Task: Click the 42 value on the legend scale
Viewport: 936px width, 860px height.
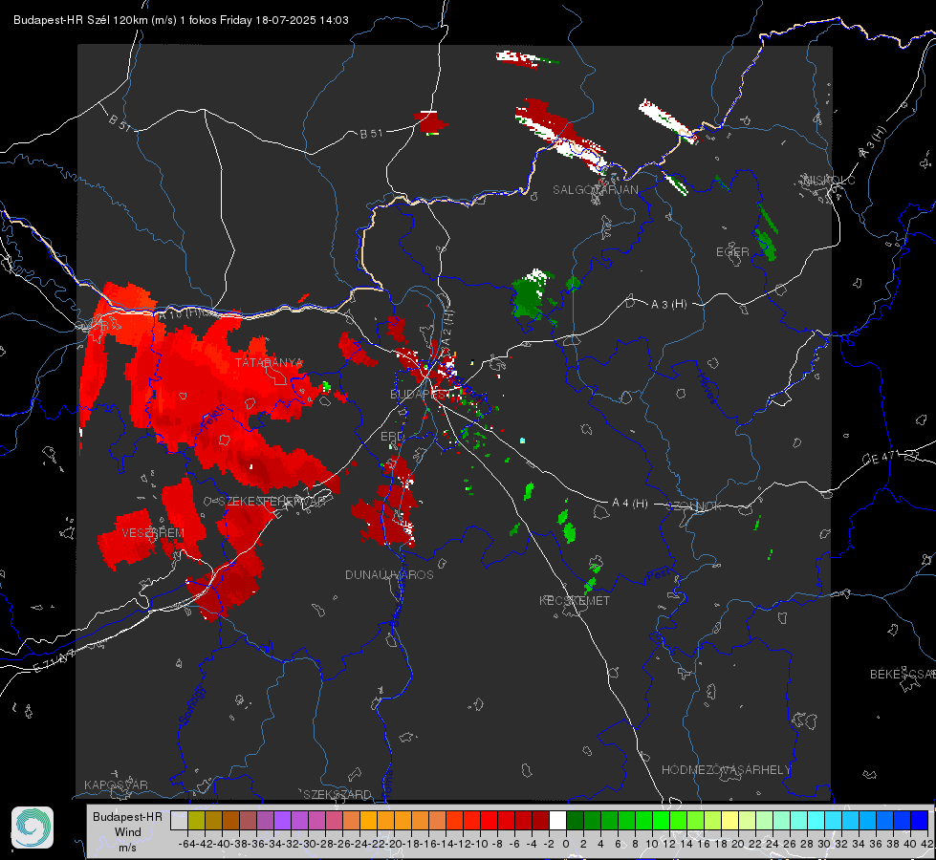Action: click(x=927, y=844)
